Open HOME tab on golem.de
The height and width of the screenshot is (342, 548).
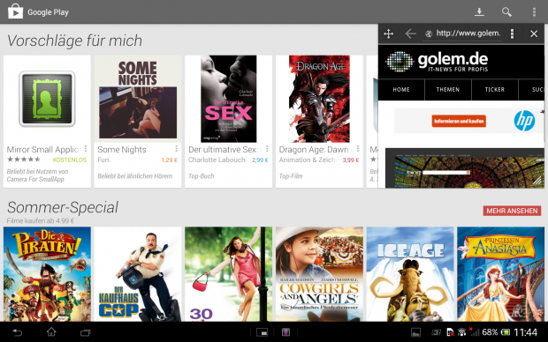click(401, 90)
